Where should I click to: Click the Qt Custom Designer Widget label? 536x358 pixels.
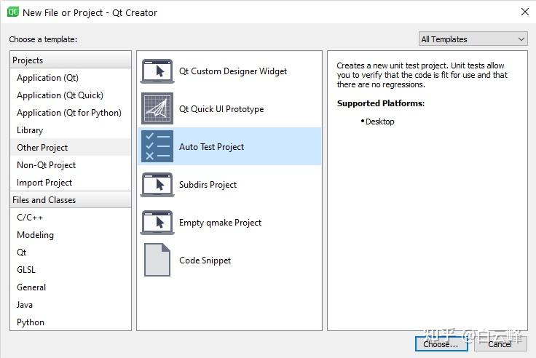pyautogui.click(x=233, y=71)
